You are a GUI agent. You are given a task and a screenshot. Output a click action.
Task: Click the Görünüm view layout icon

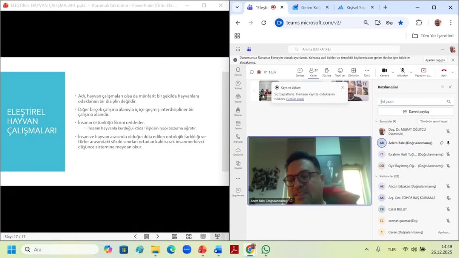point(353,71)
